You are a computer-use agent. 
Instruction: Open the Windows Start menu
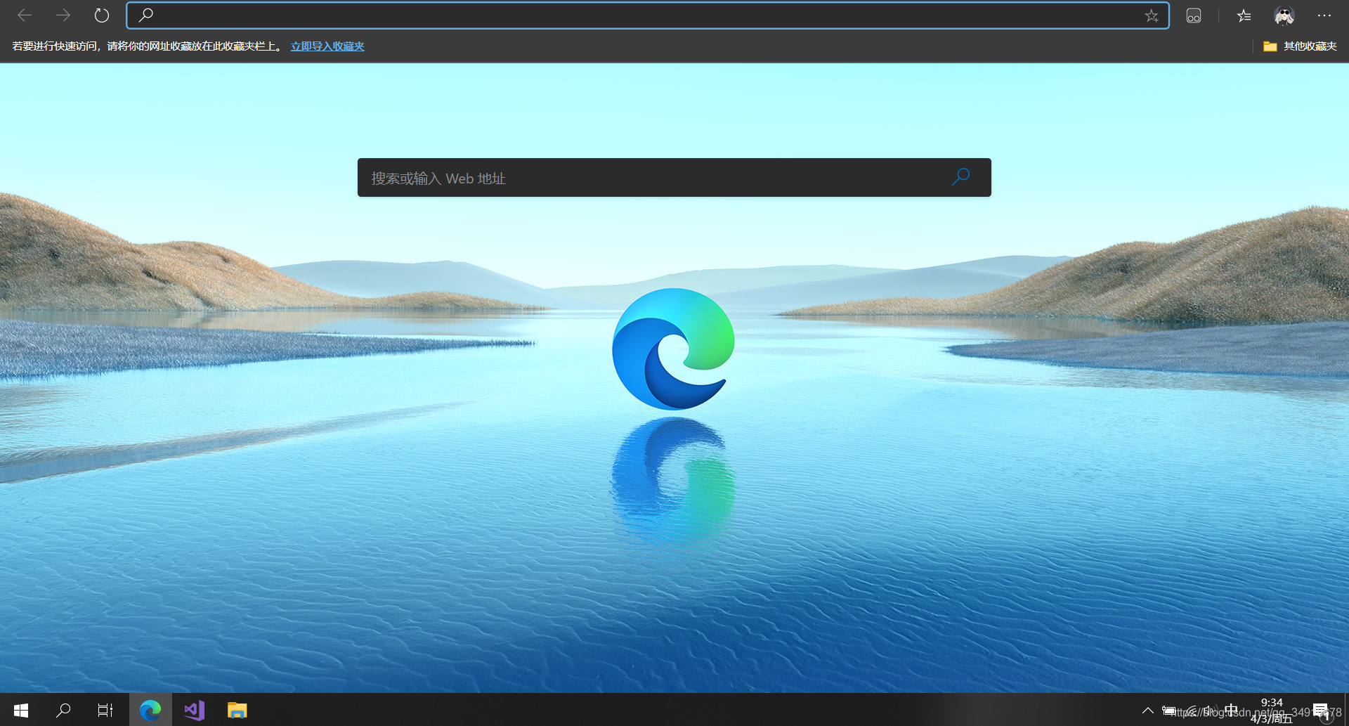coord(21,710)
